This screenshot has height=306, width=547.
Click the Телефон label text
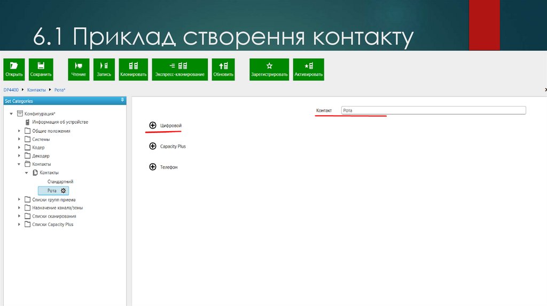[x=169, y=167]
